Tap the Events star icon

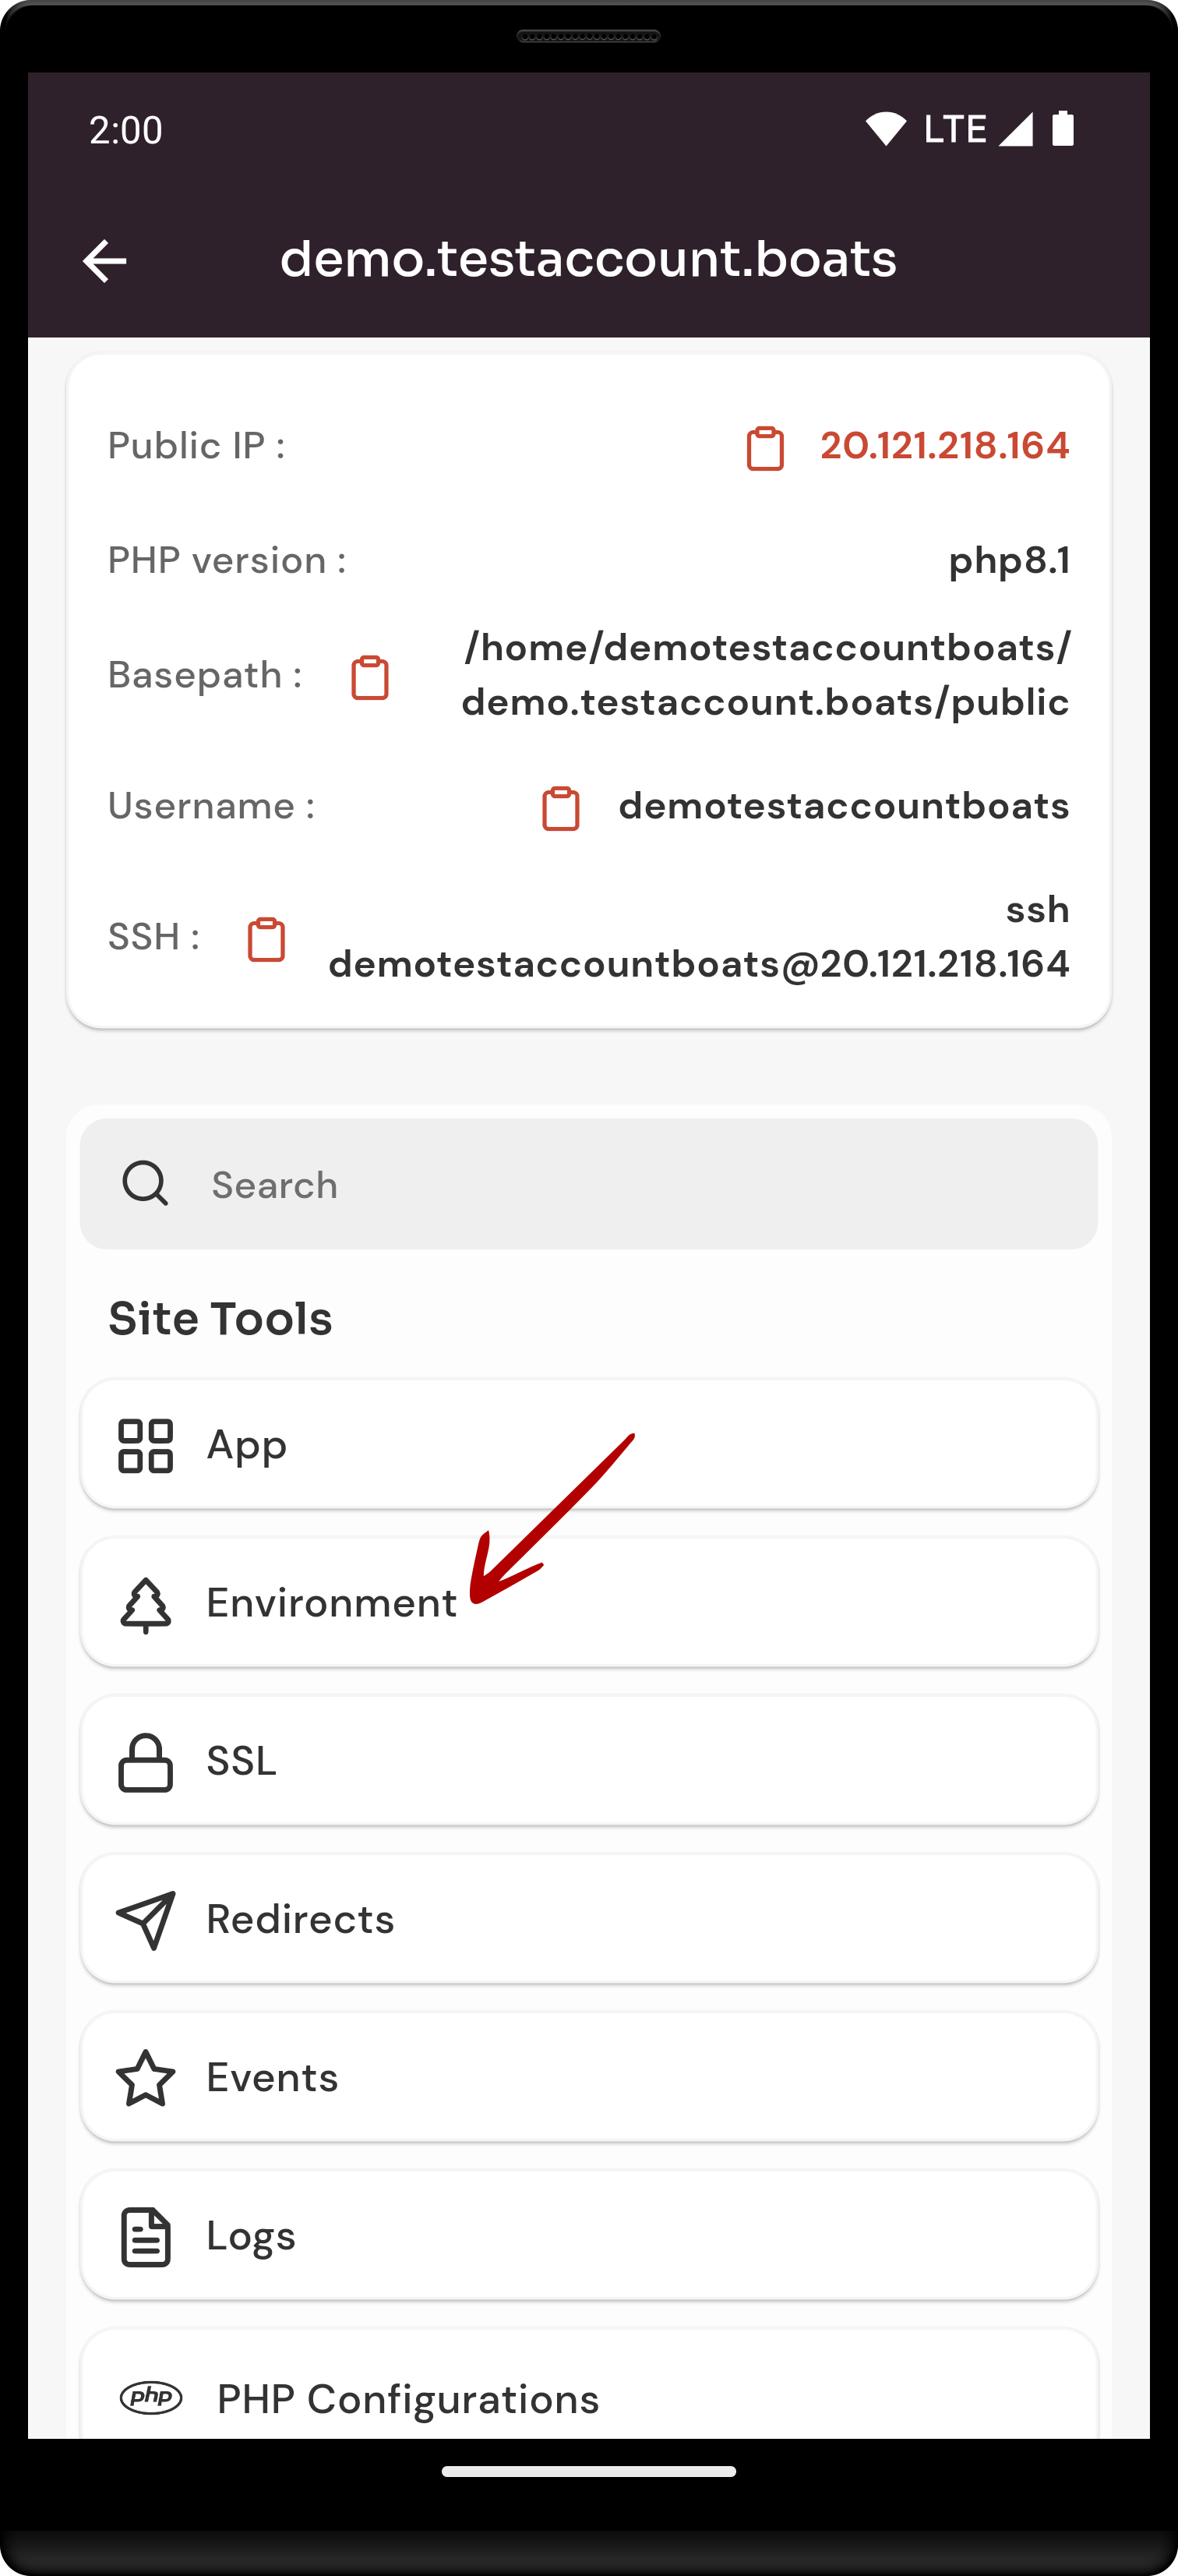[146, 2078]
